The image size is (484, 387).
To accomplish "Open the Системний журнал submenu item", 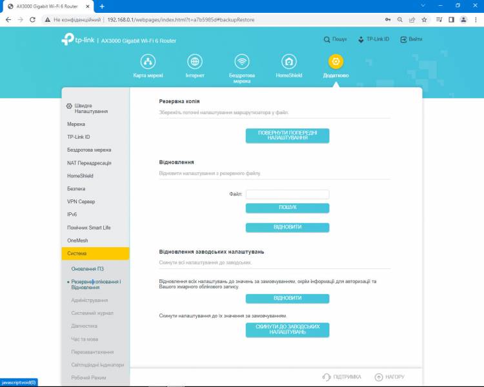I will pyautogui.click(x=92, y=313).
